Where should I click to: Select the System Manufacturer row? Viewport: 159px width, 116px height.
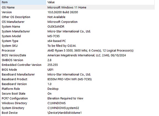coord(78,31)
